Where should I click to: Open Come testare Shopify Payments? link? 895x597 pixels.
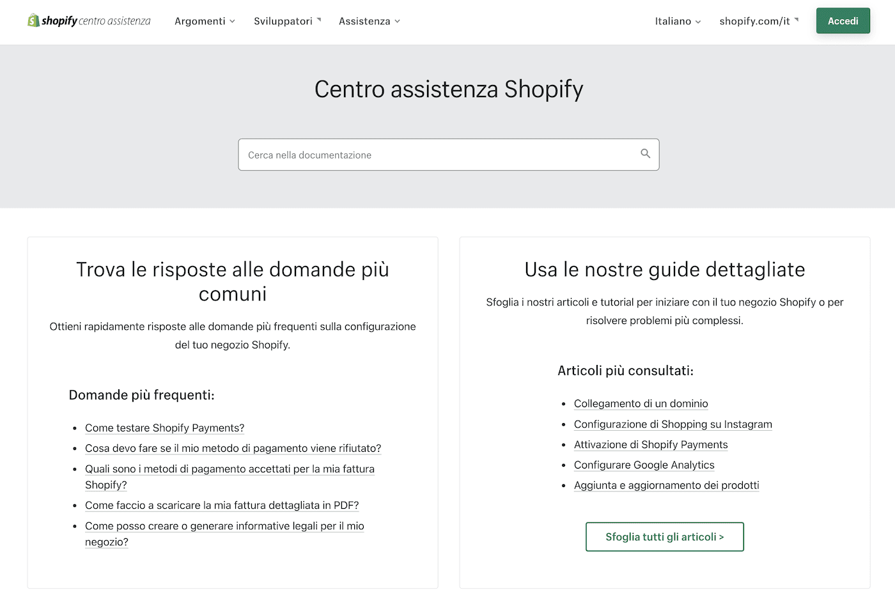click(164, 428)
